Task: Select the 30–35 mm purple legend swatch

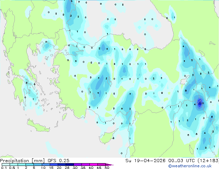Action: 78,165
